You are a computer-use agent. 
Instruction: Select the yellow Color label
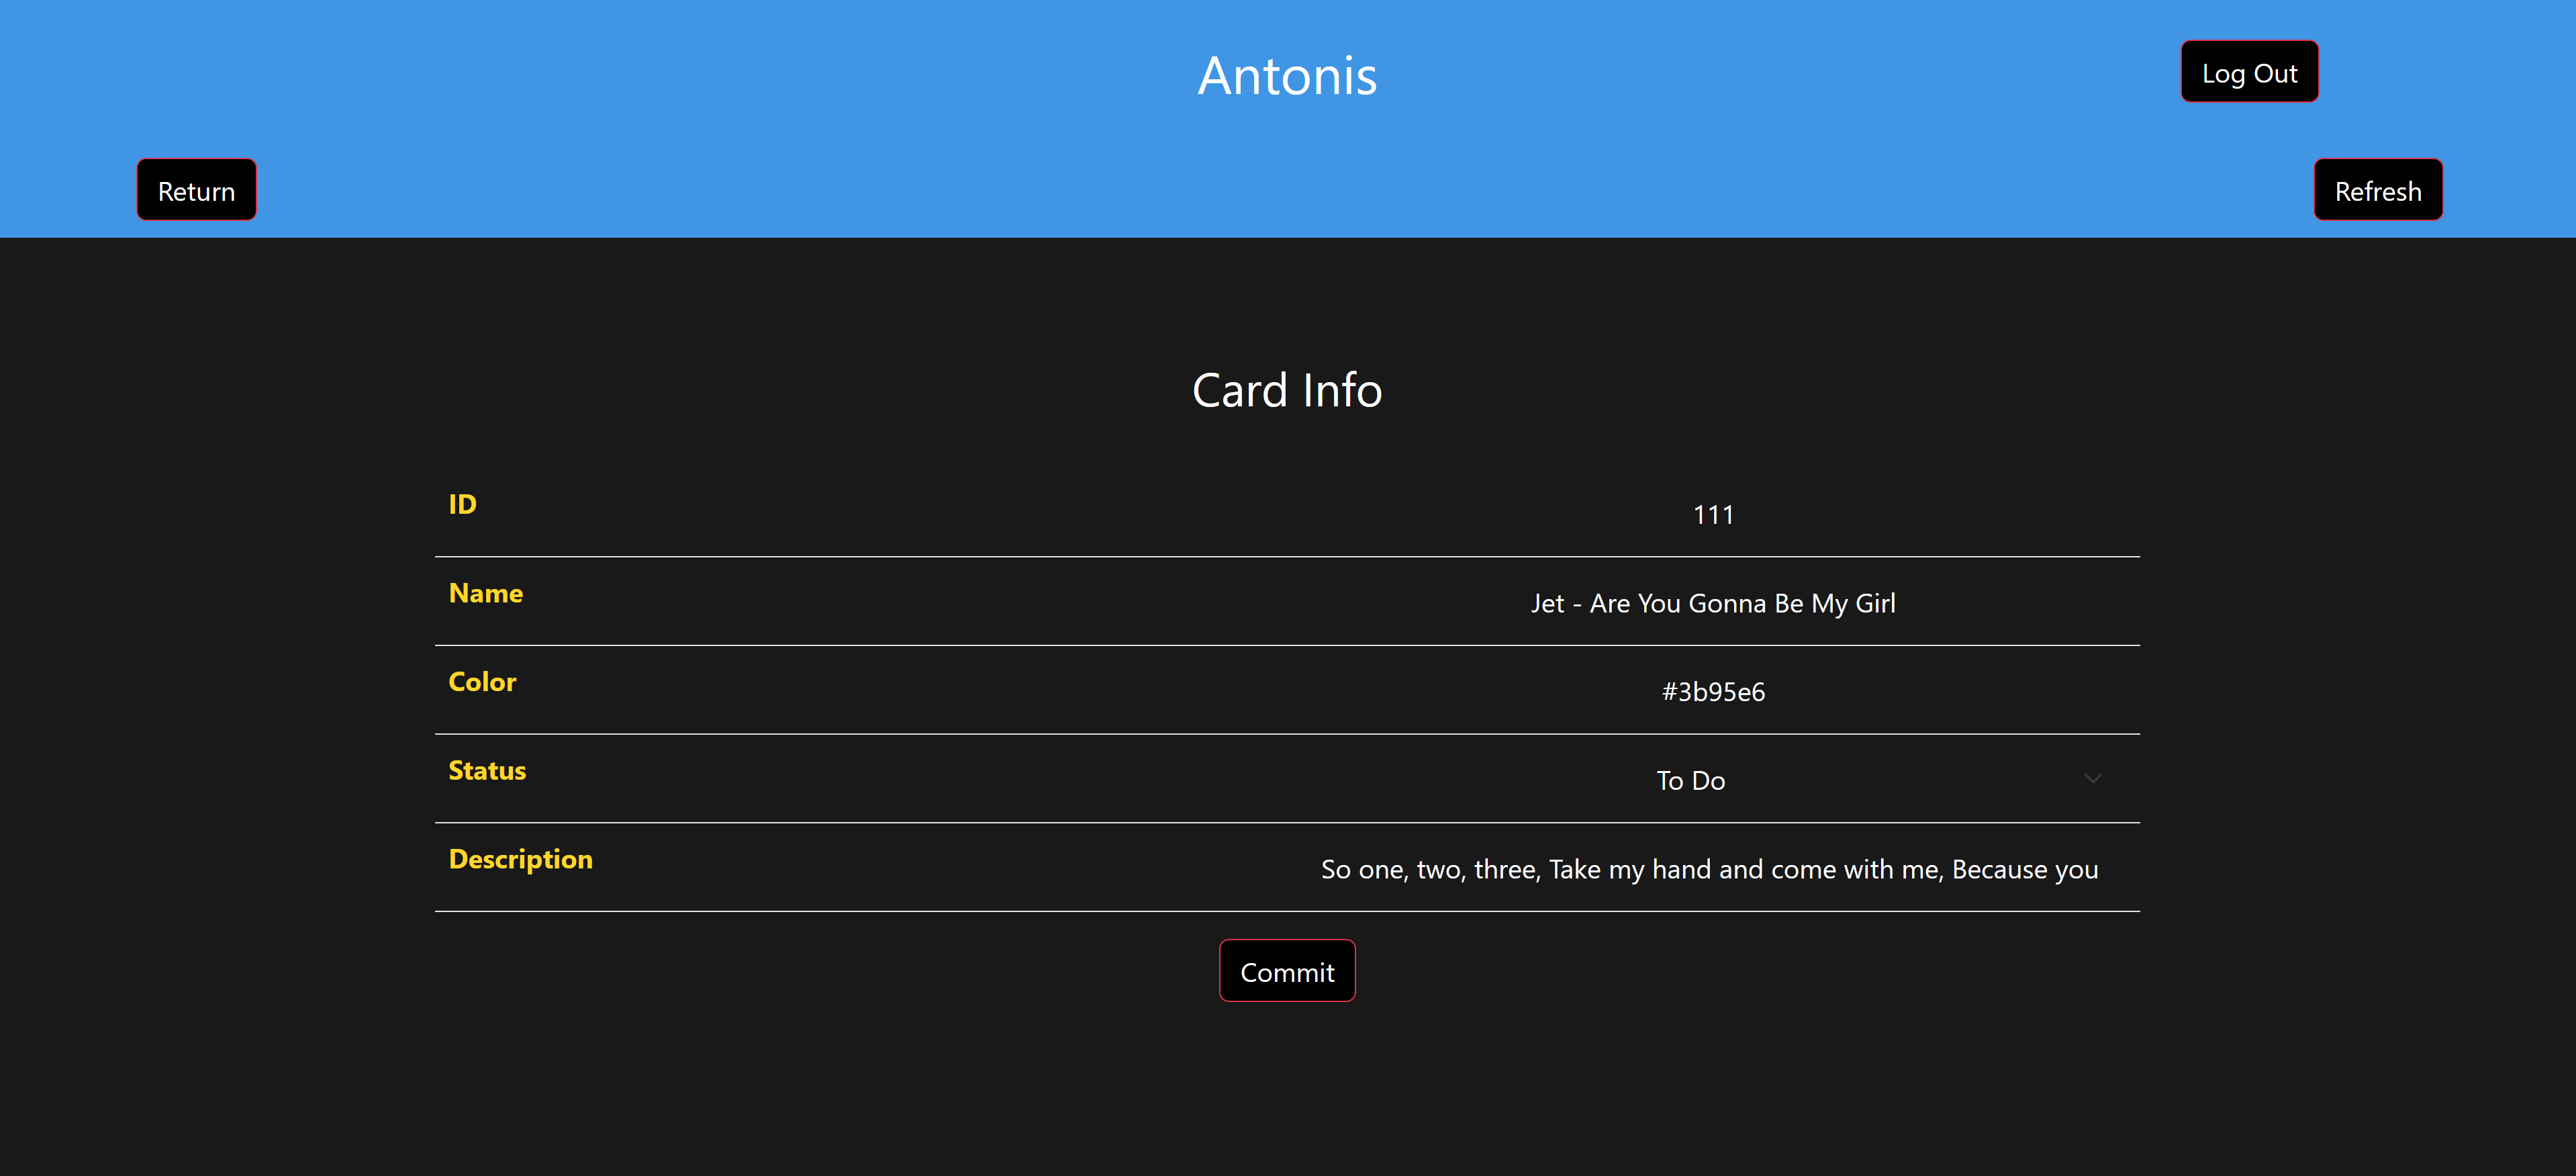click(482, 682)
